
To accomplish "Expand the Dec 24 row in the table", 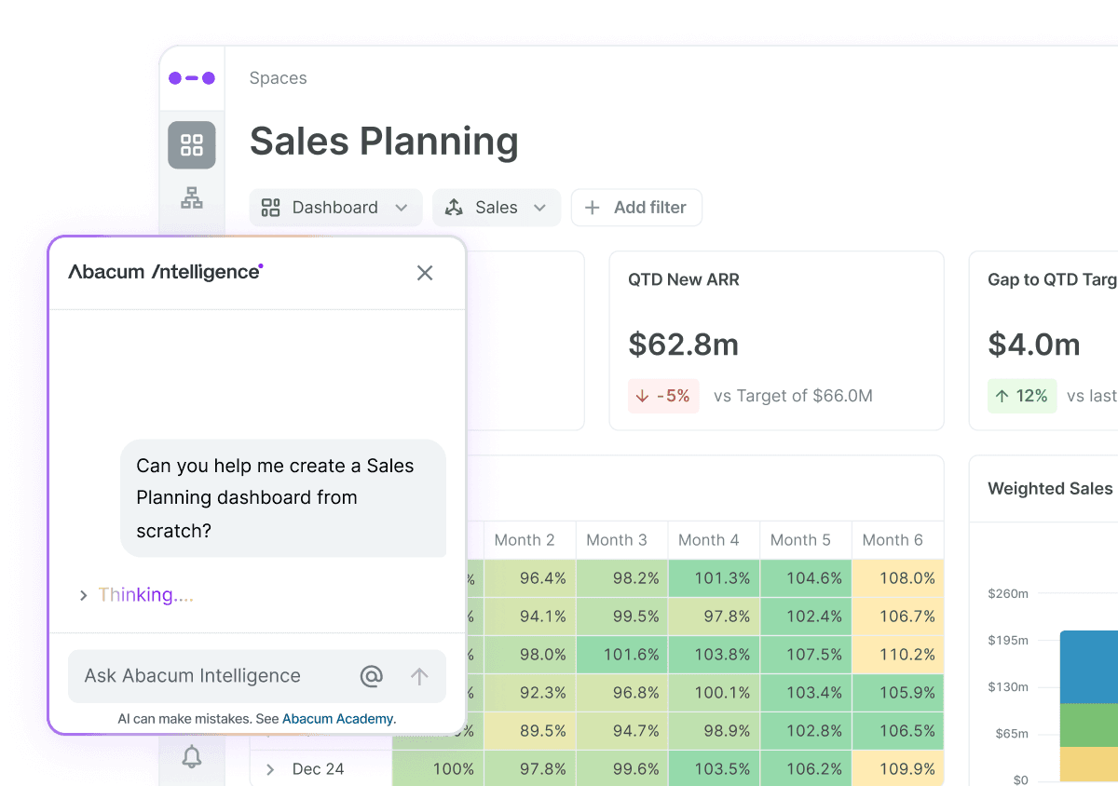I will coord(271,768).
